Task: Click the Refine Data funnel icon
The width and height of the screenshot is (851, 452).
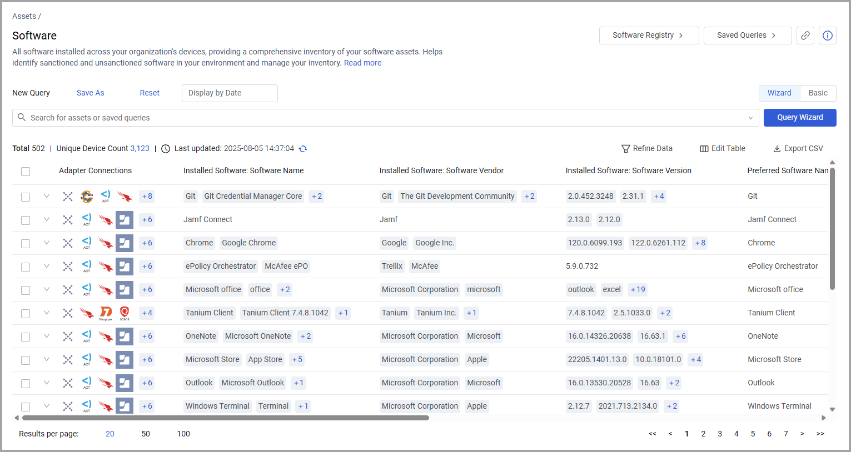Action: pos(625,149)
